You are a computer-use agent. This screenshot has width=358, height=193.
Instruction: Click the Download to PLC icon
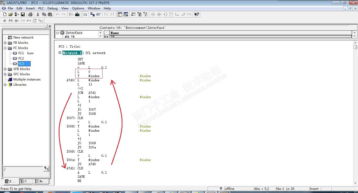coord(77,14)
